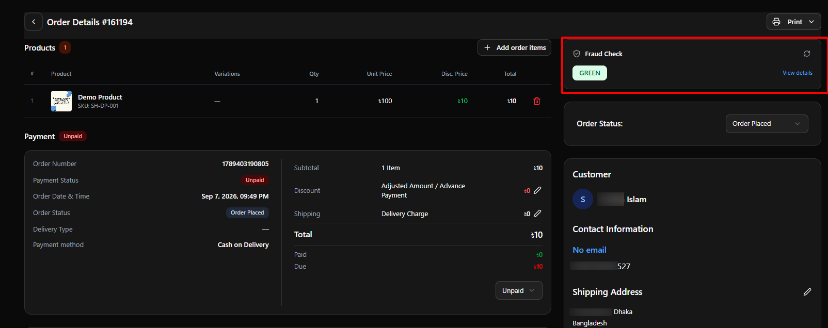Click the shield icon beside Fraud Check
828x328 pixels.
[577, 54]
